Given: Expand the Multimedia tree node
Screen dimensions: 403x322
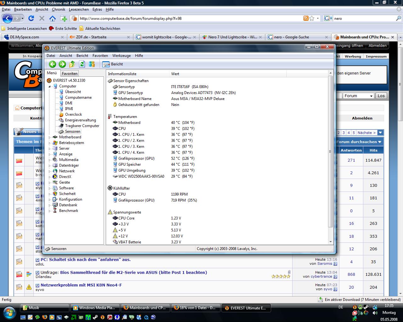Looking at the screenshot, I should click(x=49, y=160).
